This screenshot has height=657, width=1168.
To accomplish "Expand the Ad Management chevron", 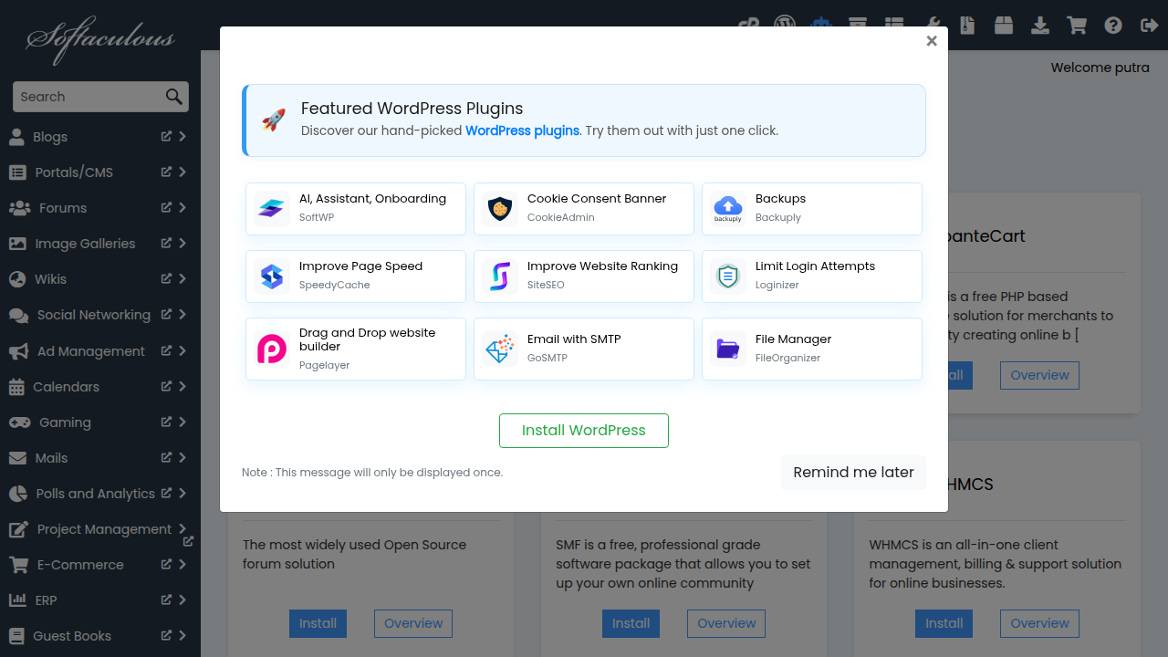I will click(182, 350).
